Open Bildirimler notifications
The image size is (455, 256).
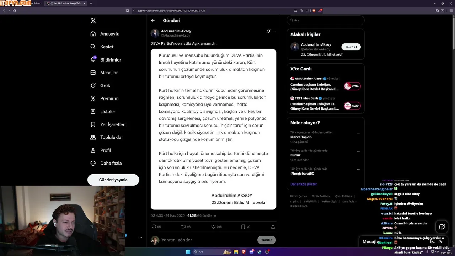[x=106, y=60]
